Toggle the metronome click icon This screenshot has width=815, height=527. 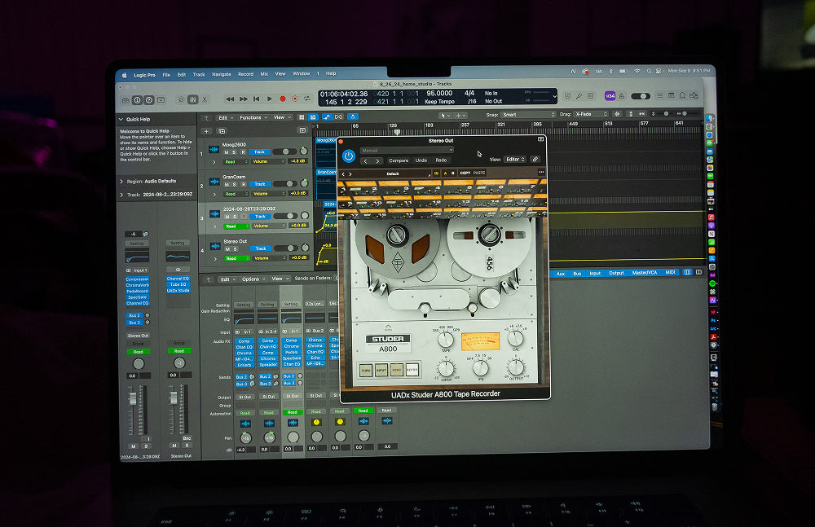pos(621,95)
